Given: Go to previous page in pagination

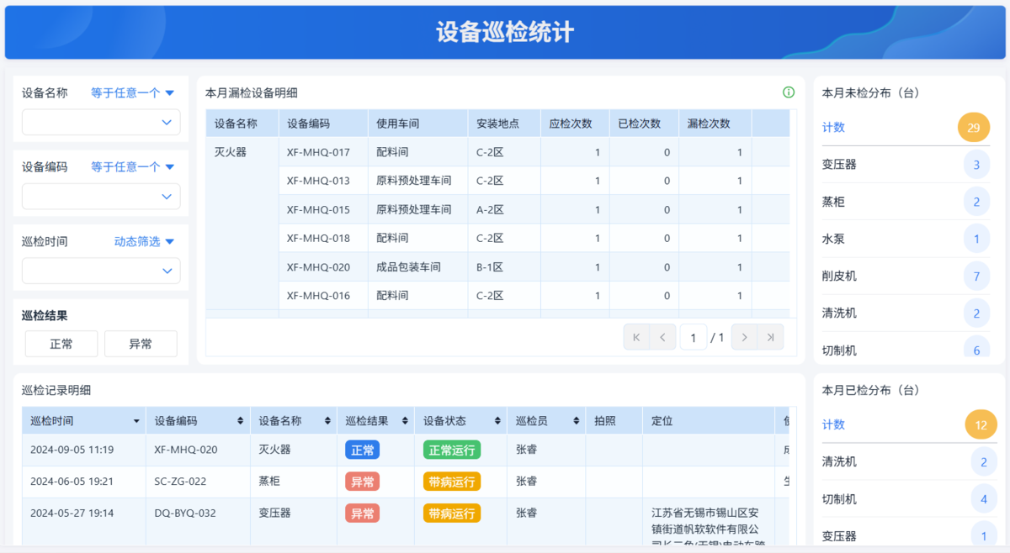Looking at the screenshot, I should [662, 337].
